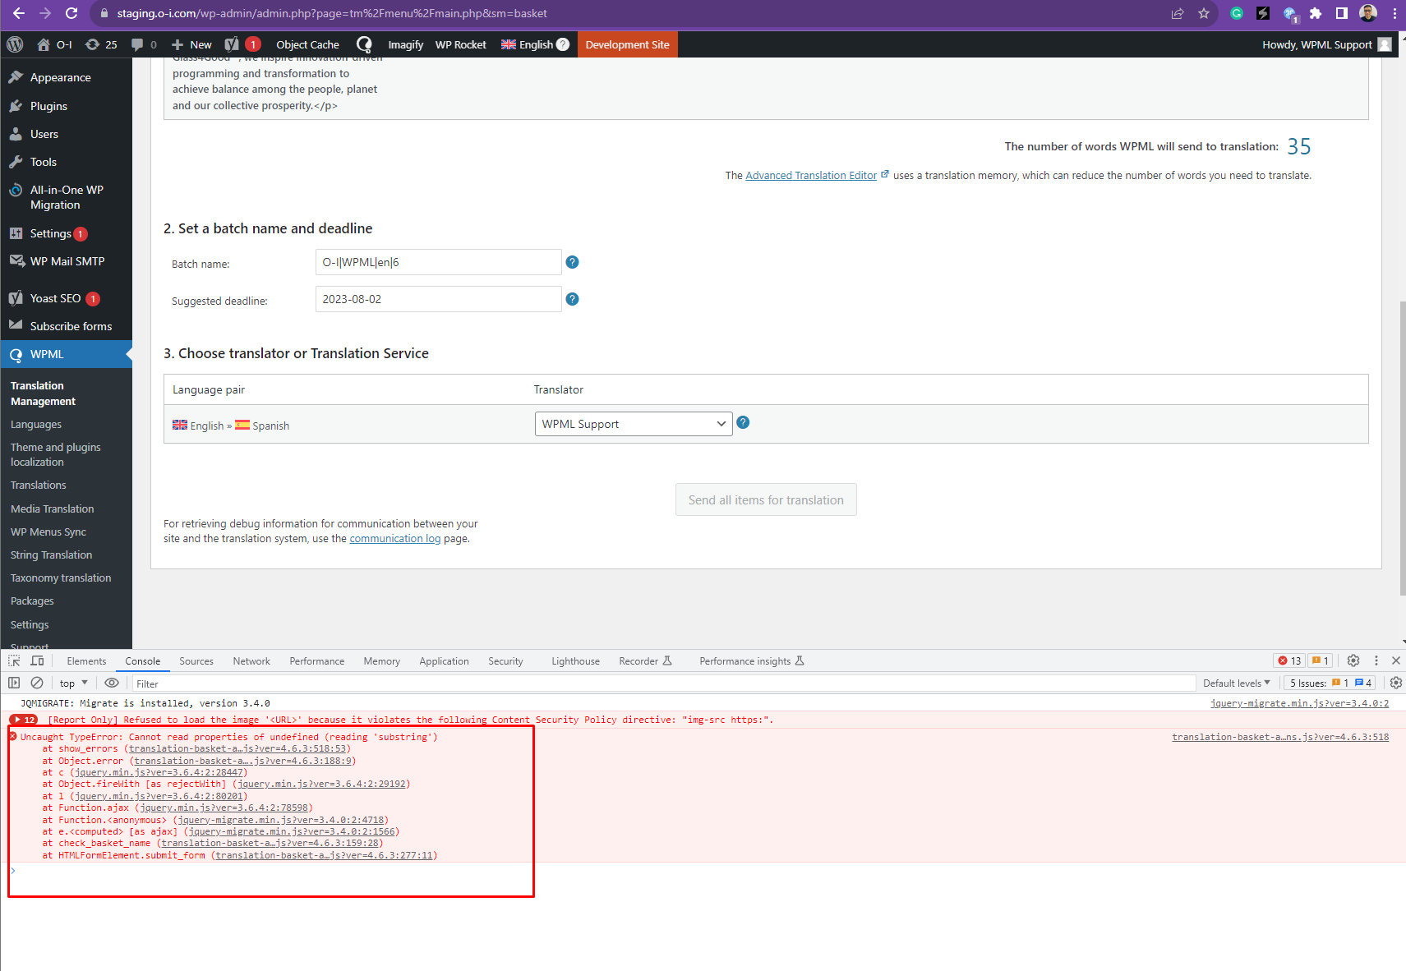Click WP Rocket in admin bar
The image size is (1406, 971).
pos(460,44)
